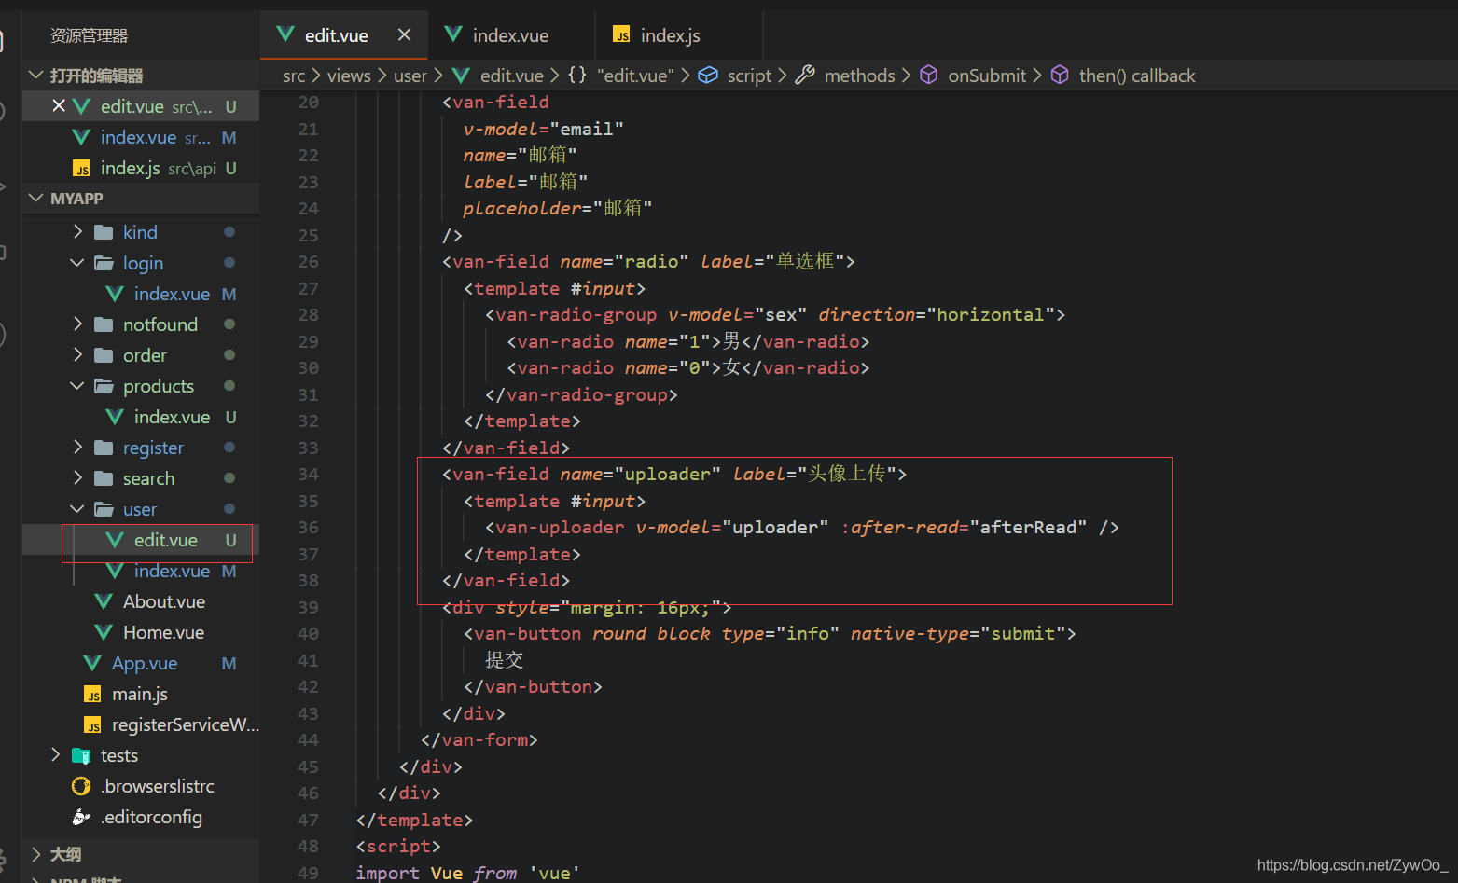Open .browserslistrc file
The height and width of the screenshot is (883, 1458).
(159, 786)
